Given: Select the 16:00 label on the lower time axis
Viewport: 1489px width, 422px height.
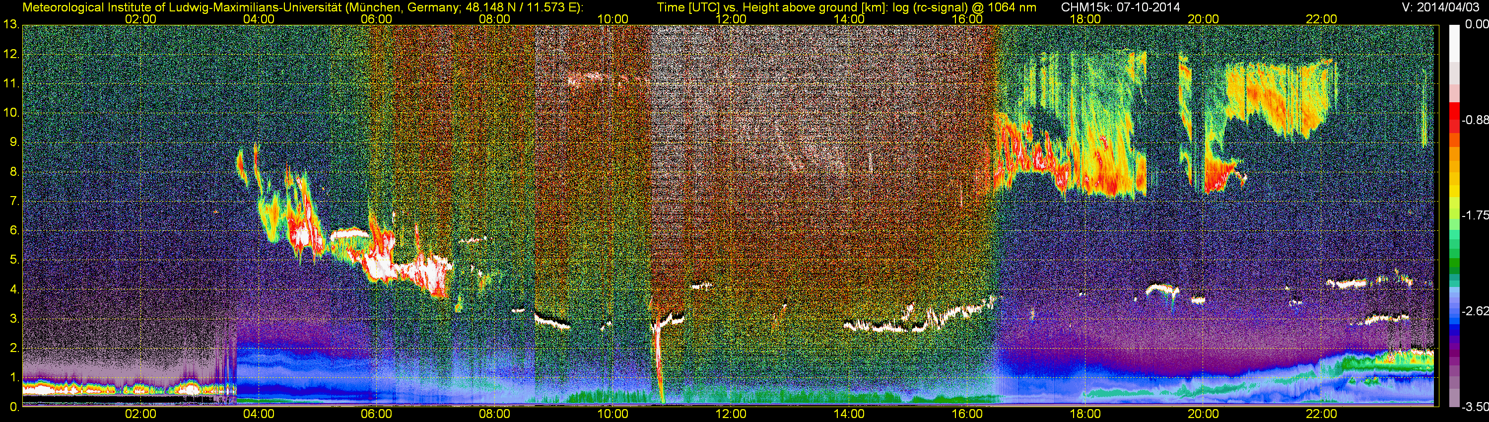Looking at the screenshot, I should (x=967, y=415).
